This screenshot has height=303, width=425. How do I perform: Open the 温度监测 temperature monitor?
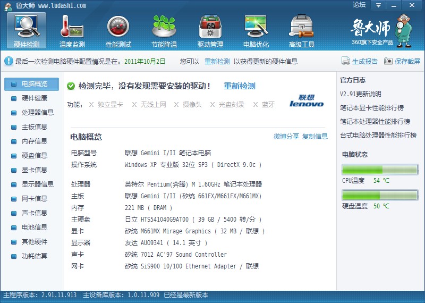[x=72, y=31]
